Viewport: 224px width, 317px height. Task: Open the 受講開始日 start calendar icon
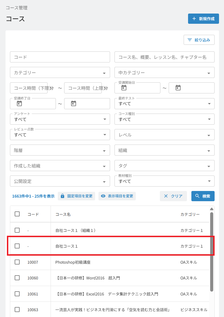pos(124,88)
